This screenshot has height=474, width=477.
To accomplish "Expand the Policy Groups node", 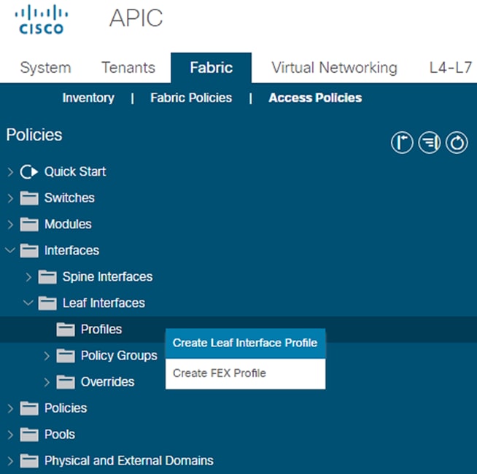I will coord(47,356).
